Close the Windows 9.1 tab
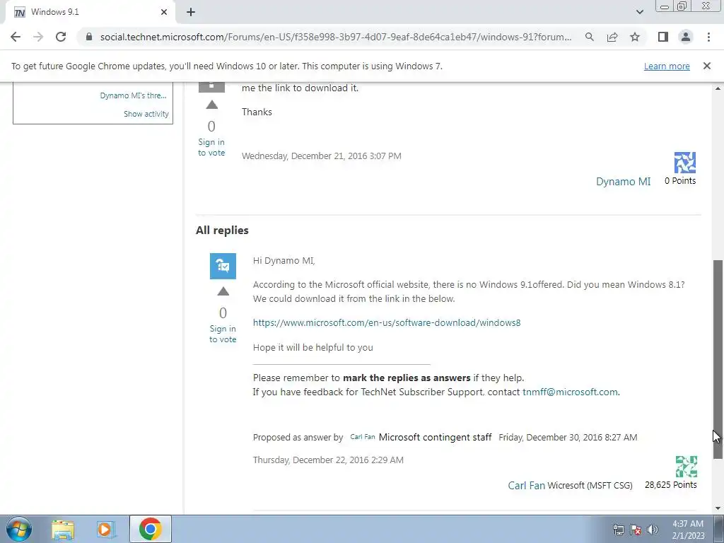The height and width of the screenshot is (543, 724). coord(164,12)
